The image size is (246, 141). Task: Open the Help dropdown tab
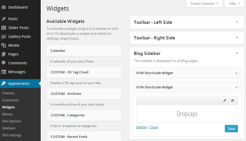234,3
